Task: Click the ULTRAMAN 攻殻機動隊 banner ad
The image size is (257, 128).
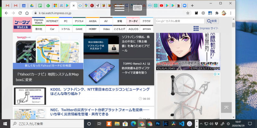Action: tap(188, 52)
